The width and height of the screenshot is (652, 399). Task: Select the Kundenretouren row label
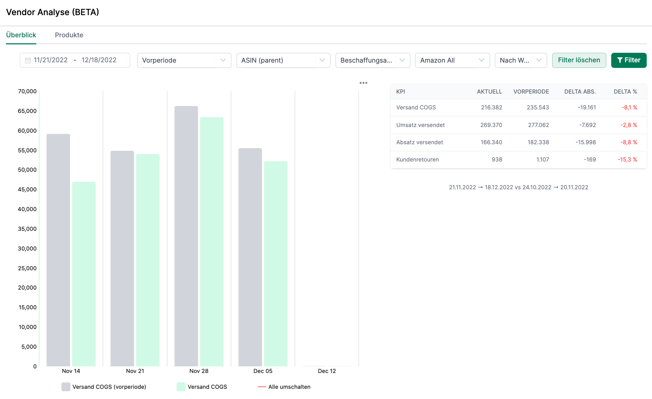pyautogui.click(x=417, y=160)
